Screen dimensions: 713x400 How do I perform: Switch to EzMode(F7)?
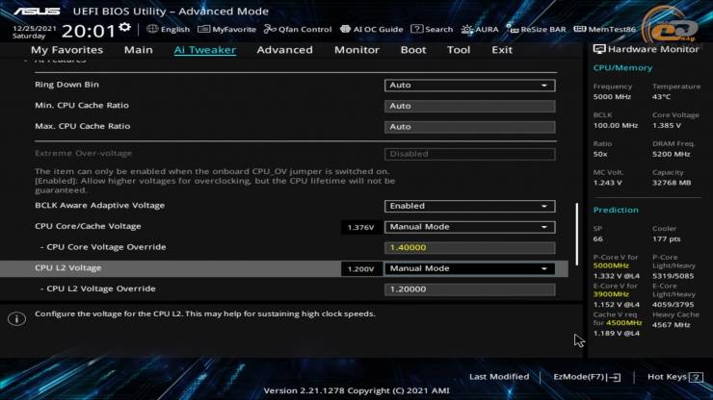click(x=587, y=377)
